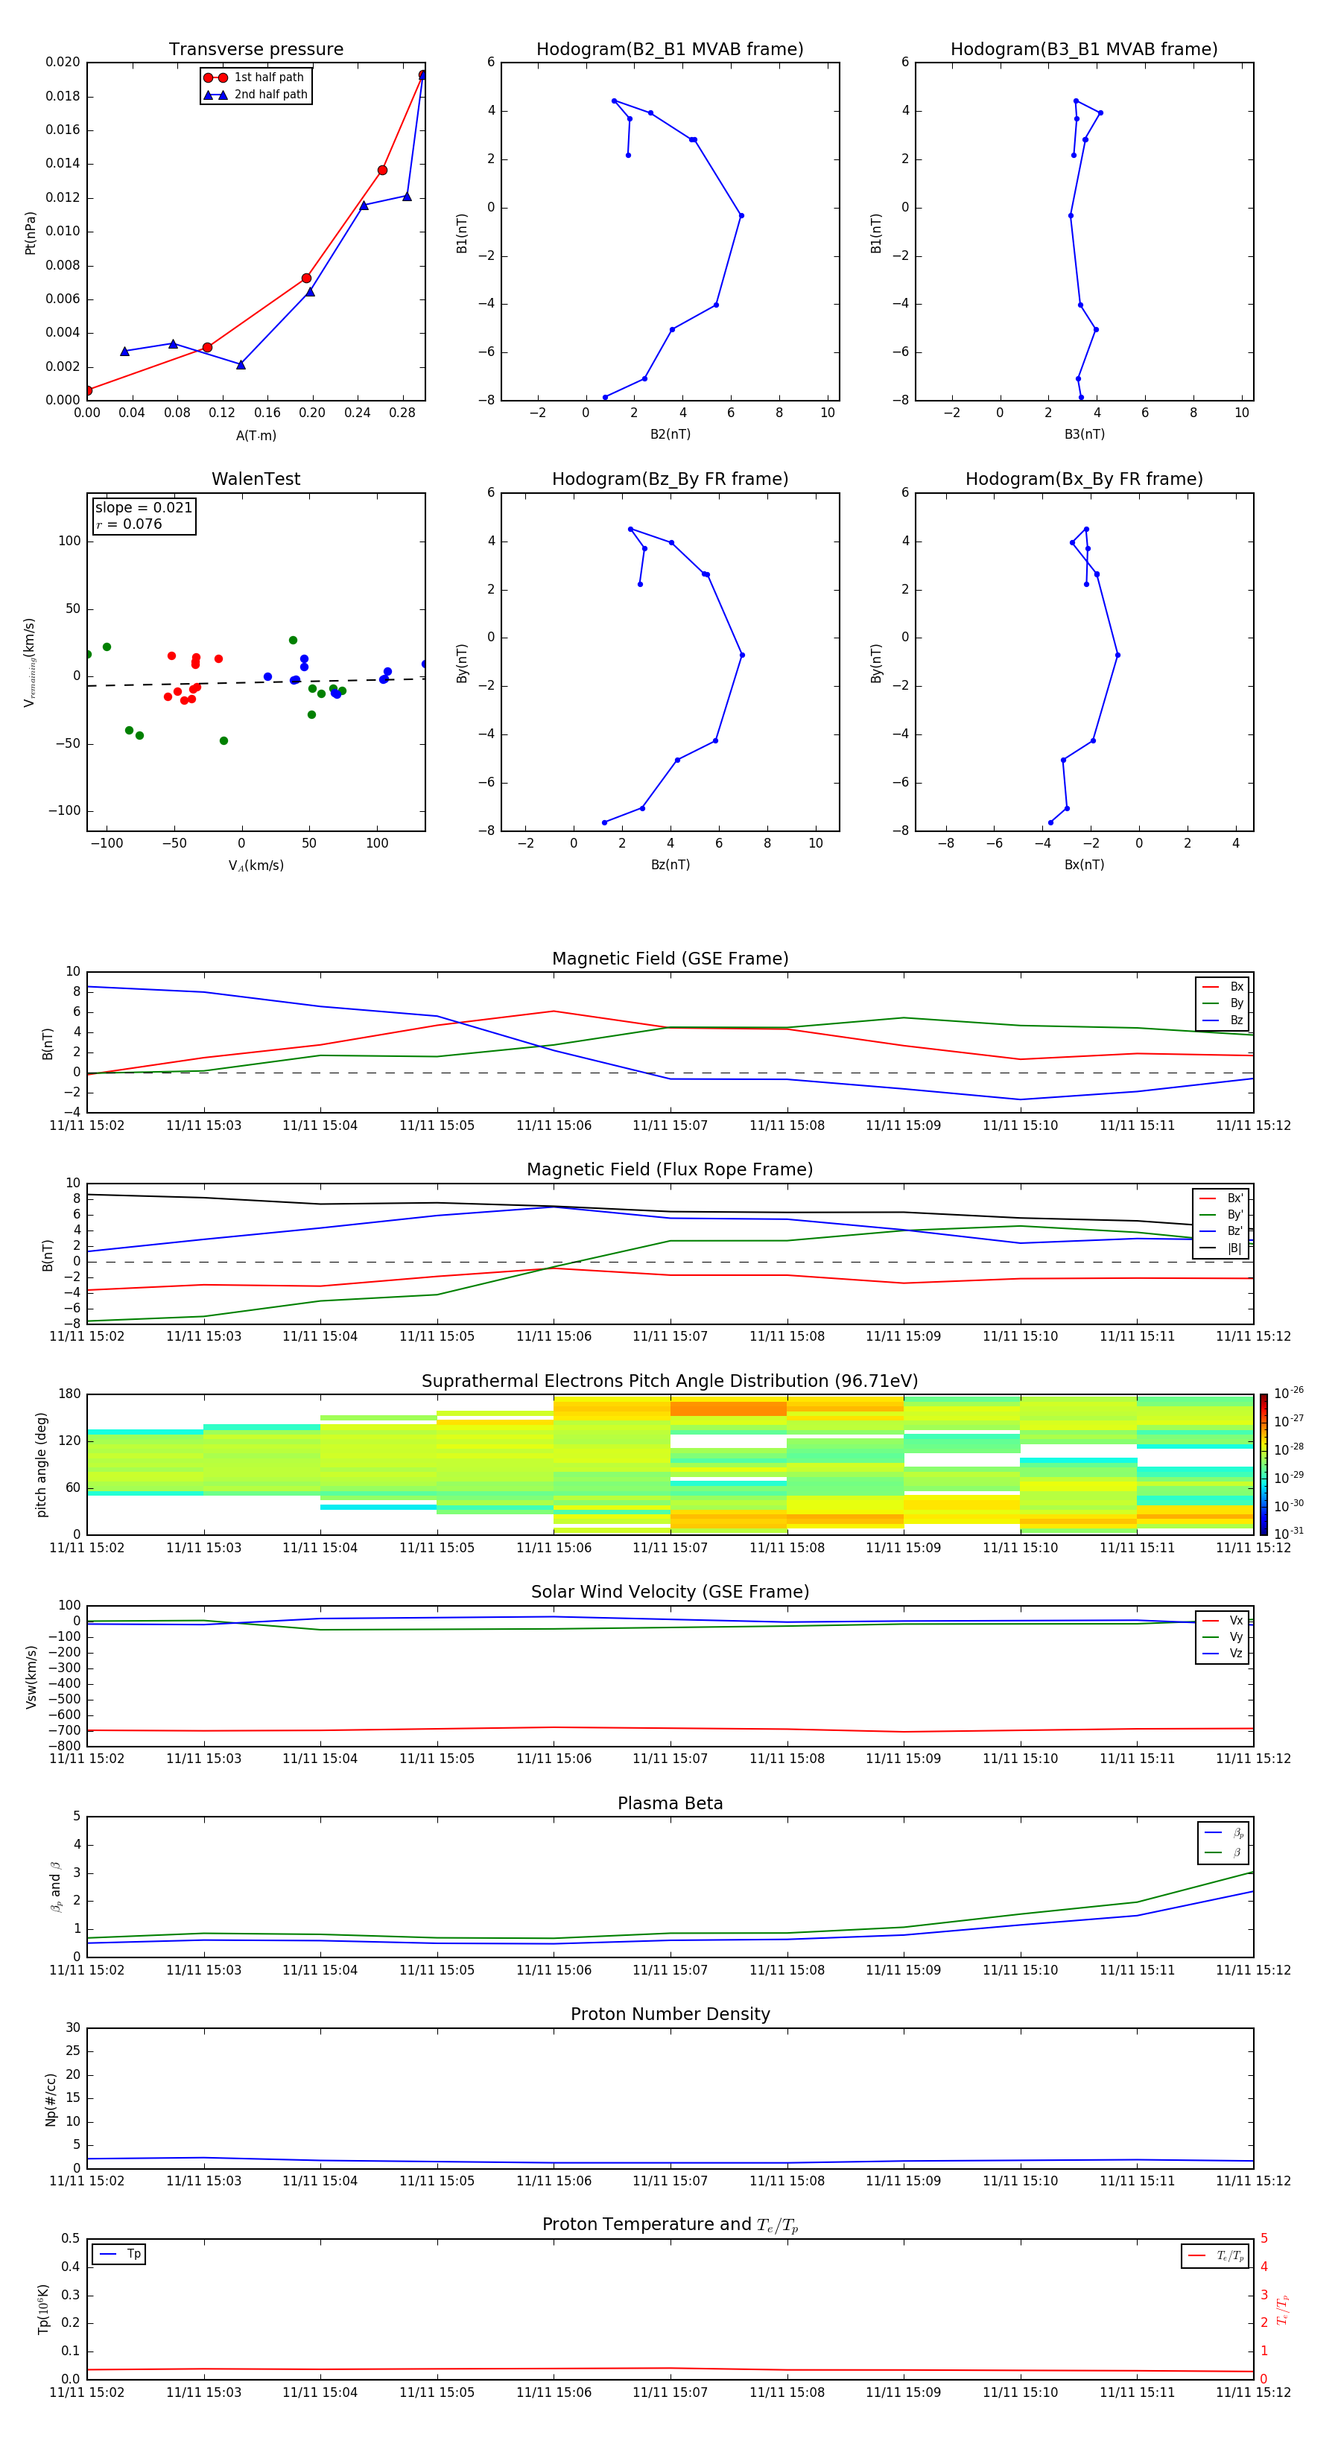Select the Te/Tp legend entry
Viewport: 1341px width, 2458px height.
[x=1216, y=2255]
